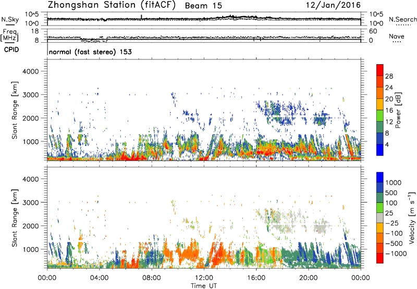Click the 'N.Sky' legend label

(10, 19)
